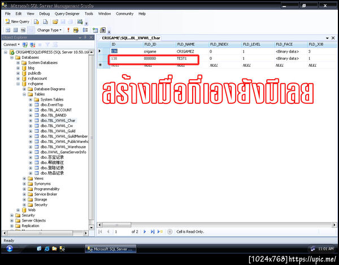The width and height of the screenshot is (339, 265).
Task: Click the Add Table icon
Action: coord(95,30)
